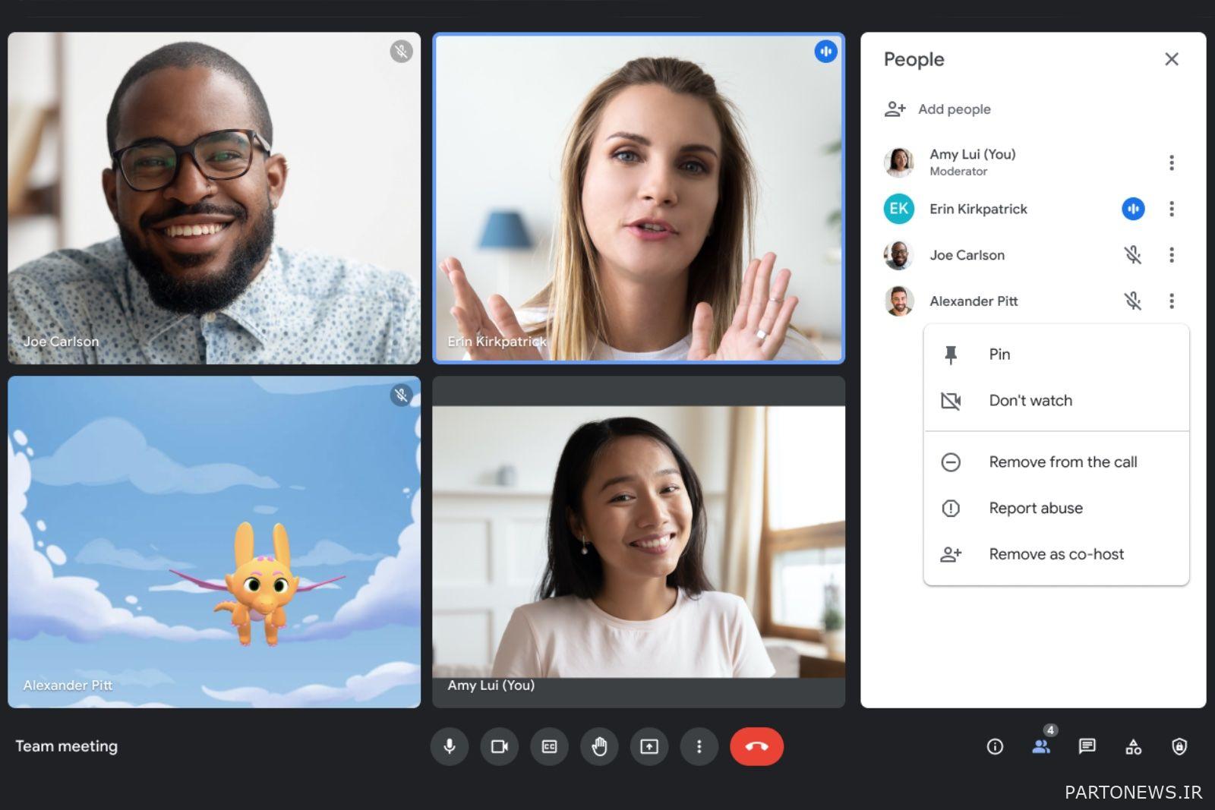The width and height of the screenshot is (1215, 810).
Task: Click the crossed camera icon in menu
Action: pos(951,401)
